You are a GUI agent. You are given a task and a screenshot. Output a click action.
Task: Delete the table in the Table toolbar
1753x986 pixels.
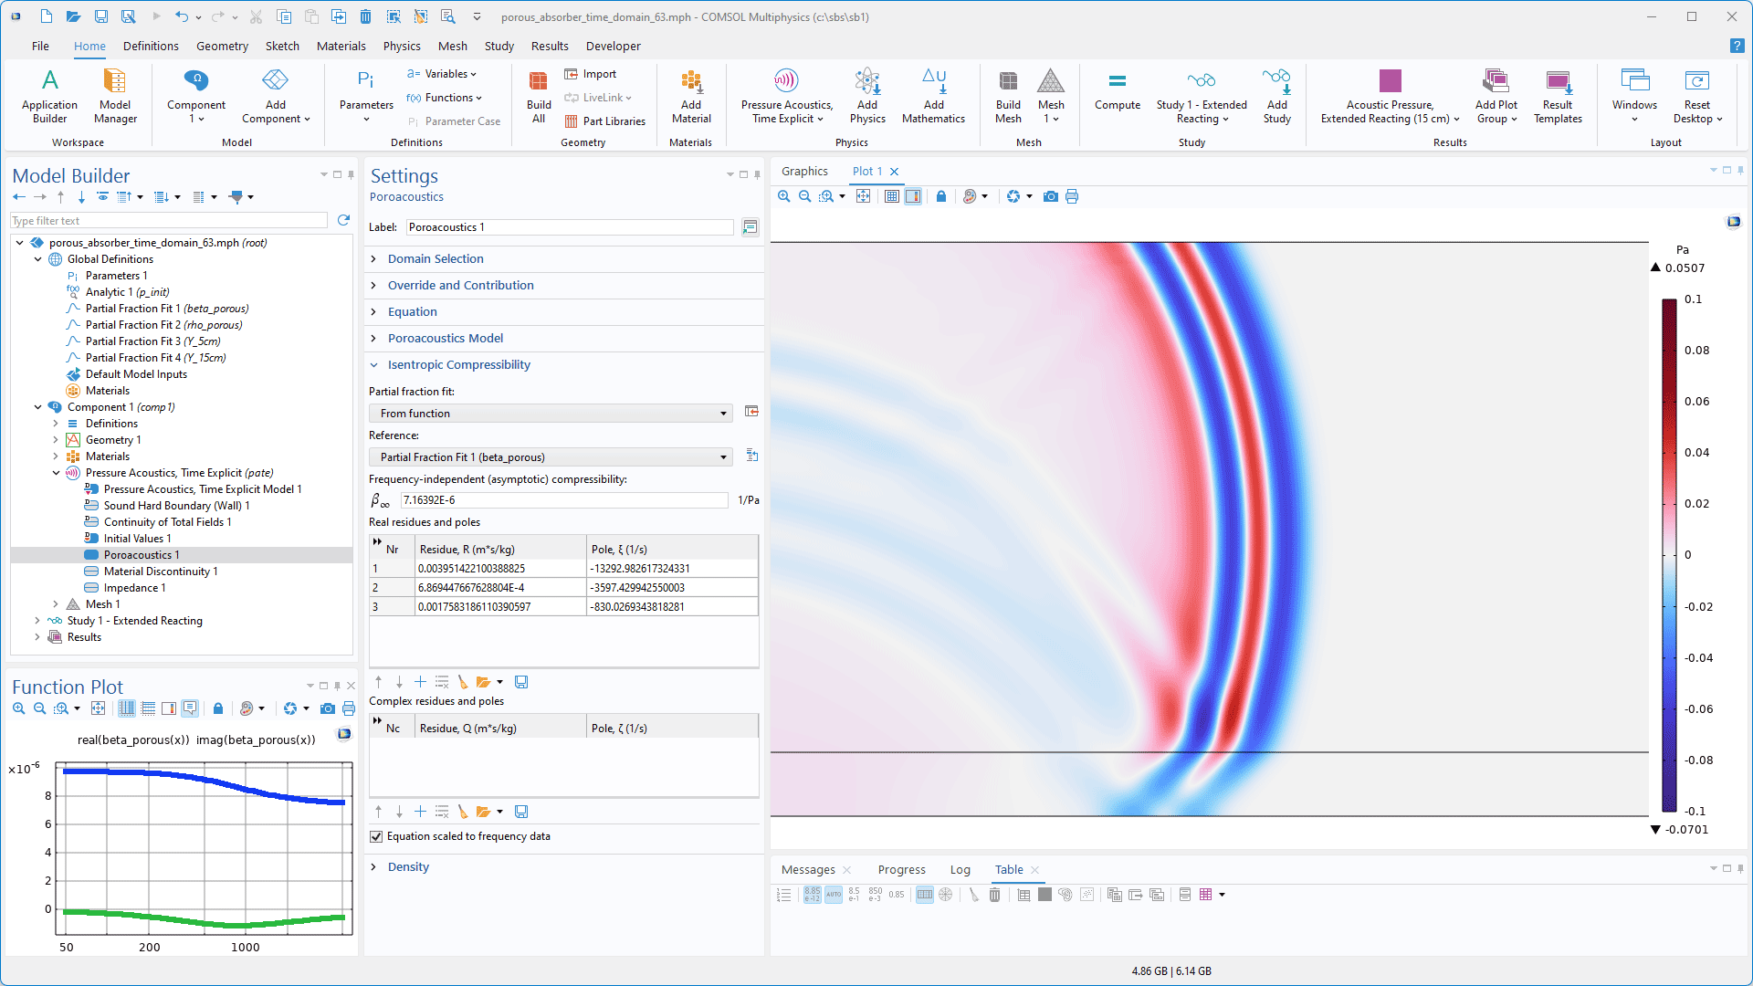click(x=995, y=895)
